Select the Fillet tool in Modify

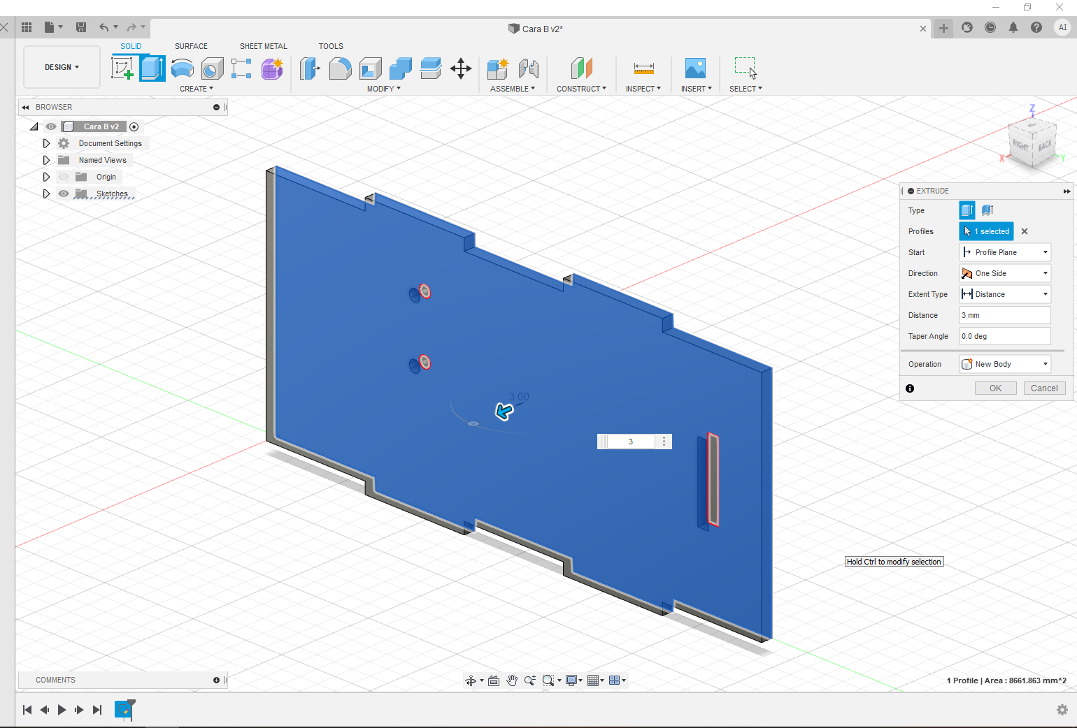[340, 68]
